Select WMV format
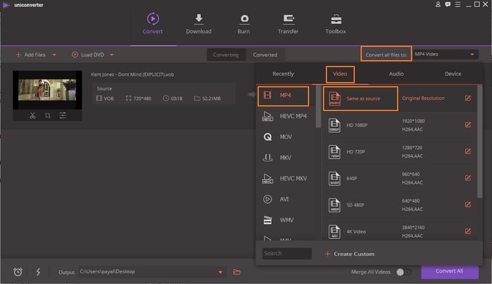The width and height of the screenshot is (492, 284). click(x=285, y=220)
